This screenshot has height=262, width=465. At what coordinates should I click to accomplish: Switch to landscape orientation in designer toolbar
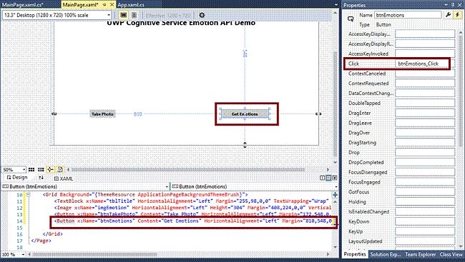[x=124, y=15]
